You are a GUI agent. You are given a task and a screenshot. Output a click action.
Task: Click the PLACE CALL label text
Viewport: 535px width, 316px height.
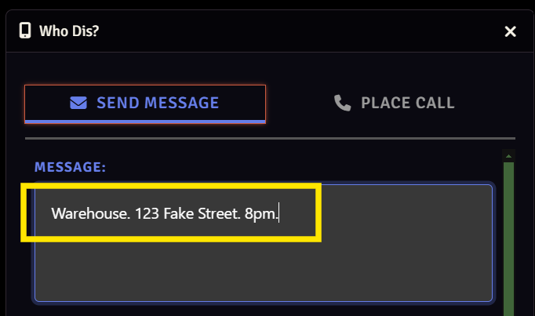click(x=408, y=104)
